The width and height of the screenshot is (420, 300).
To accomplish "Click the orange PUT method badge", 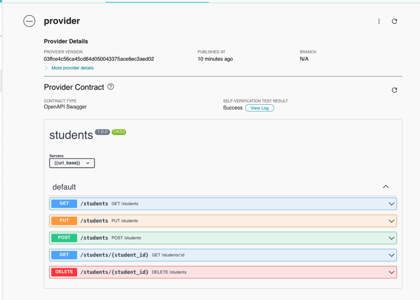I will coord(64,221).
